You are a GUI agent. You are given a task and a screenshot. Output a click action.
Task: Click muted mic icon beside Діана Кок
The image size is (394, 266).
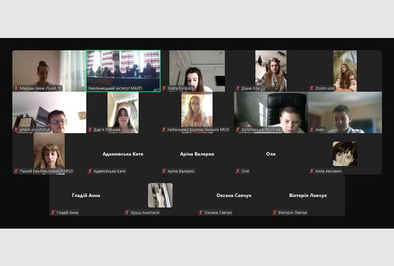pos(238,89)
